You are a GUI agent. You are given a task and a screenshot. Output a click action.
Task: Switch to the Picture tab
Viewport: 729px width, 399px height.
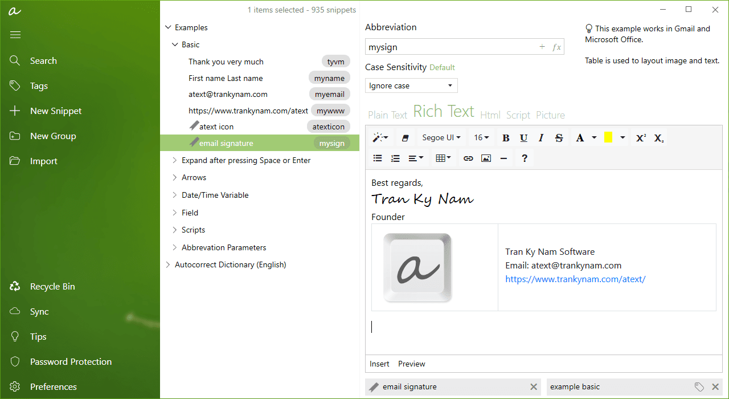550,115
